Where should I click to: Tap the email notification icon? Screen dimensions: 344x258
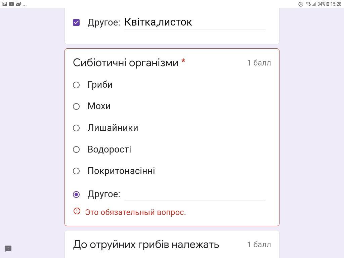[x=18, y=4]
